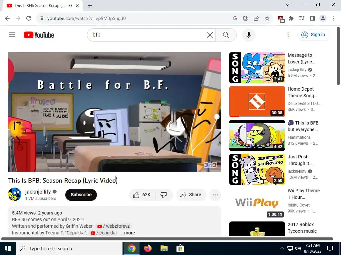Open the red extension with 18 badge
The height and width of the screenshot is (255, 341).
click(x=281, y=19)
